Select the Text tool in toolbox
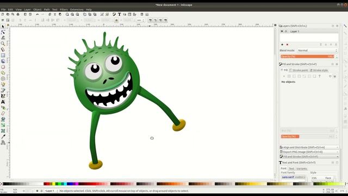The height and width of the screenshot is (196, 348). 3,102
